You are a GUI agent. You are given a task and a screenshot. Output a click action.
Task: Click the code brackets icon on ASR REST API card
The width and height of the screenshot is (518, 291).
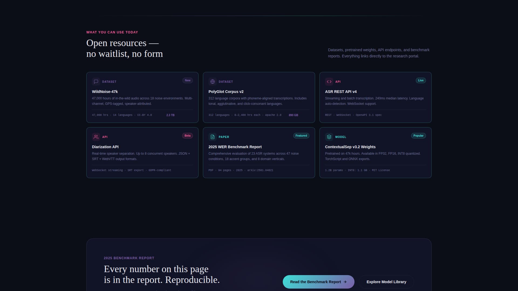329,82
